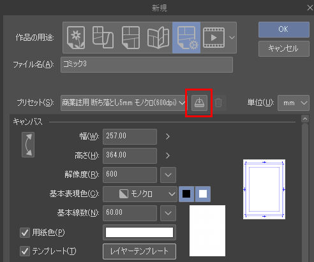Click the white paper color swatch
The width and height of the screenshot is (314, 262).
[139, 232]
